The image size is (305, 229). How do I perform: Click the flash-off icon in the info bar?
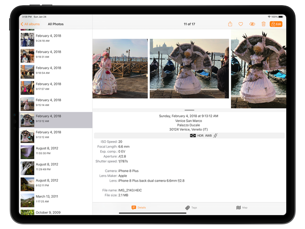click(215, 136)
